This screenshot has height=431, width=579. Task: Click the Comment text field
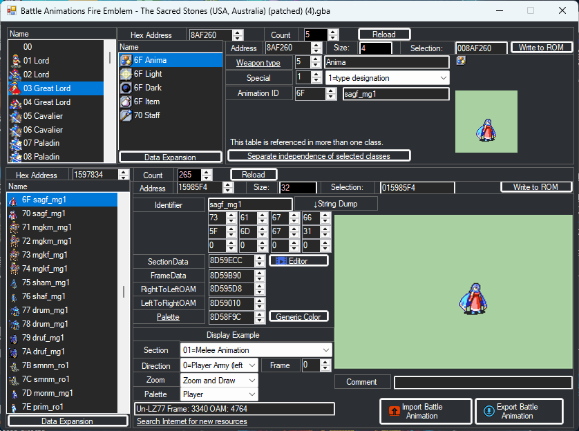483,382
